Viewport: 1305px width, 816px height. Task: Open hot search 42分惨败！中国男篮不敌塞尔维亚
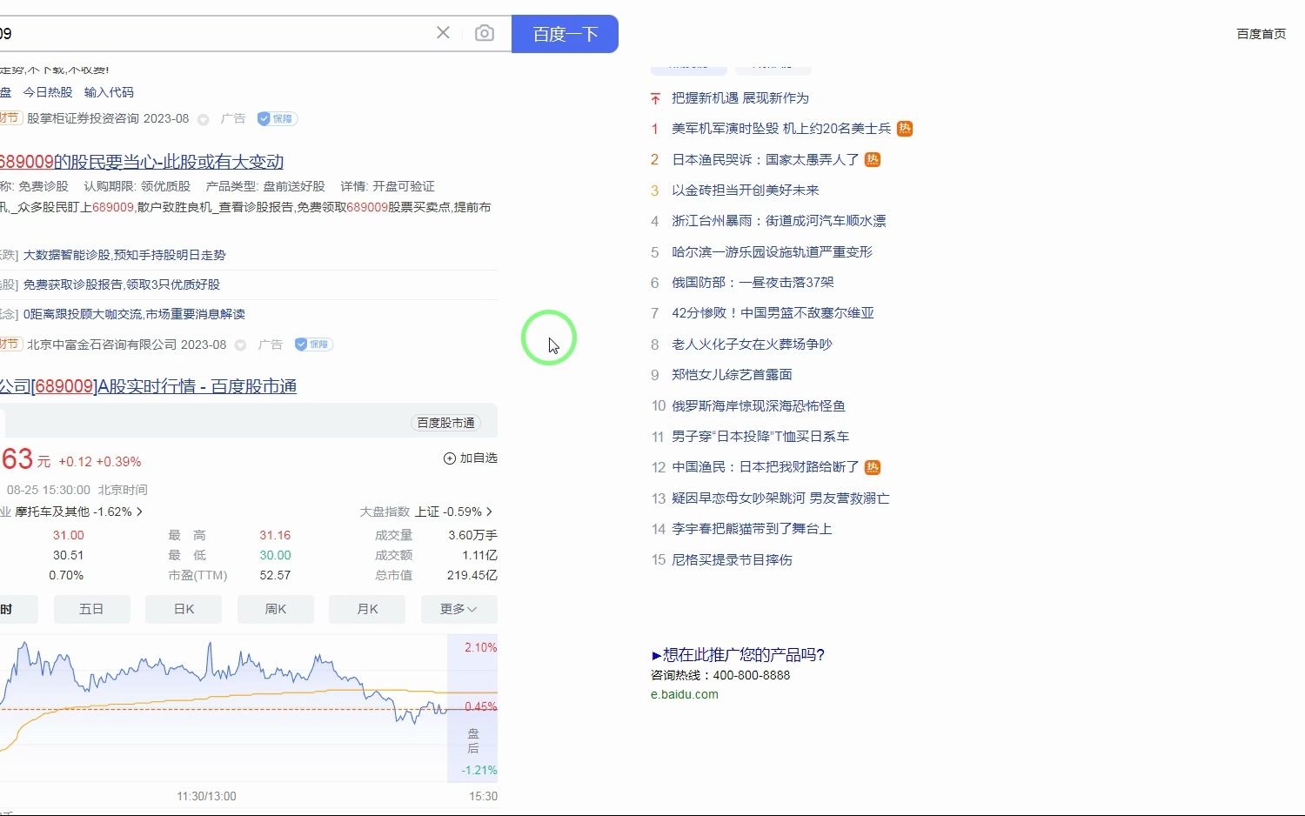point(773,313)
